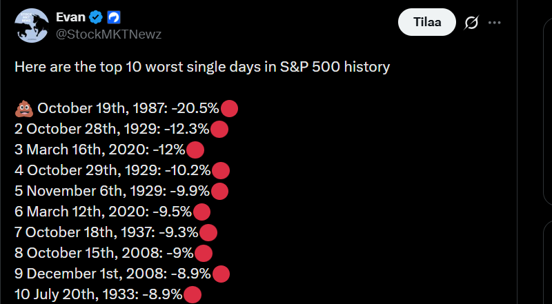Screen dimensions: 552x304
Task: Open the three-dot more options menu
Action: [494, 23]
